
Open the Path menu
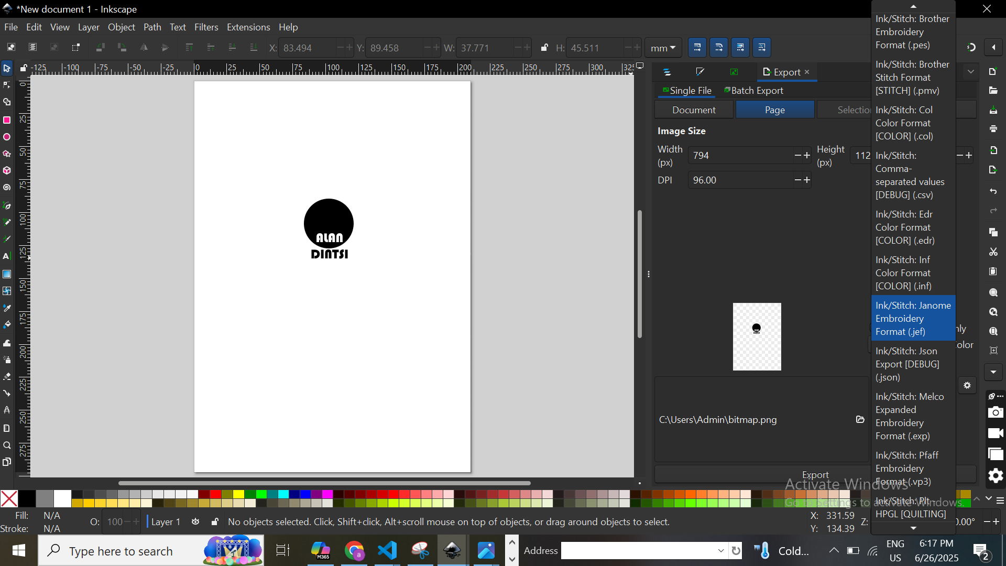pyautogui.click(x=152, y=27)
